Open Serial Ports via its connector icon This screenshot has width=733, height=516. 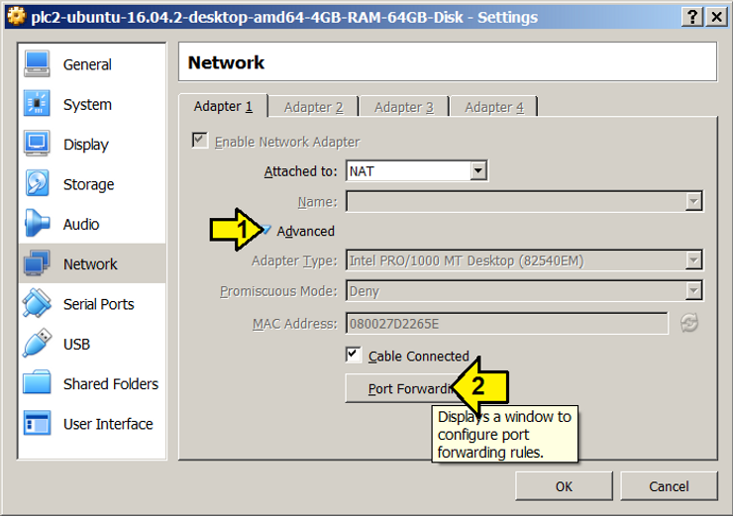(x=37, y=303)
